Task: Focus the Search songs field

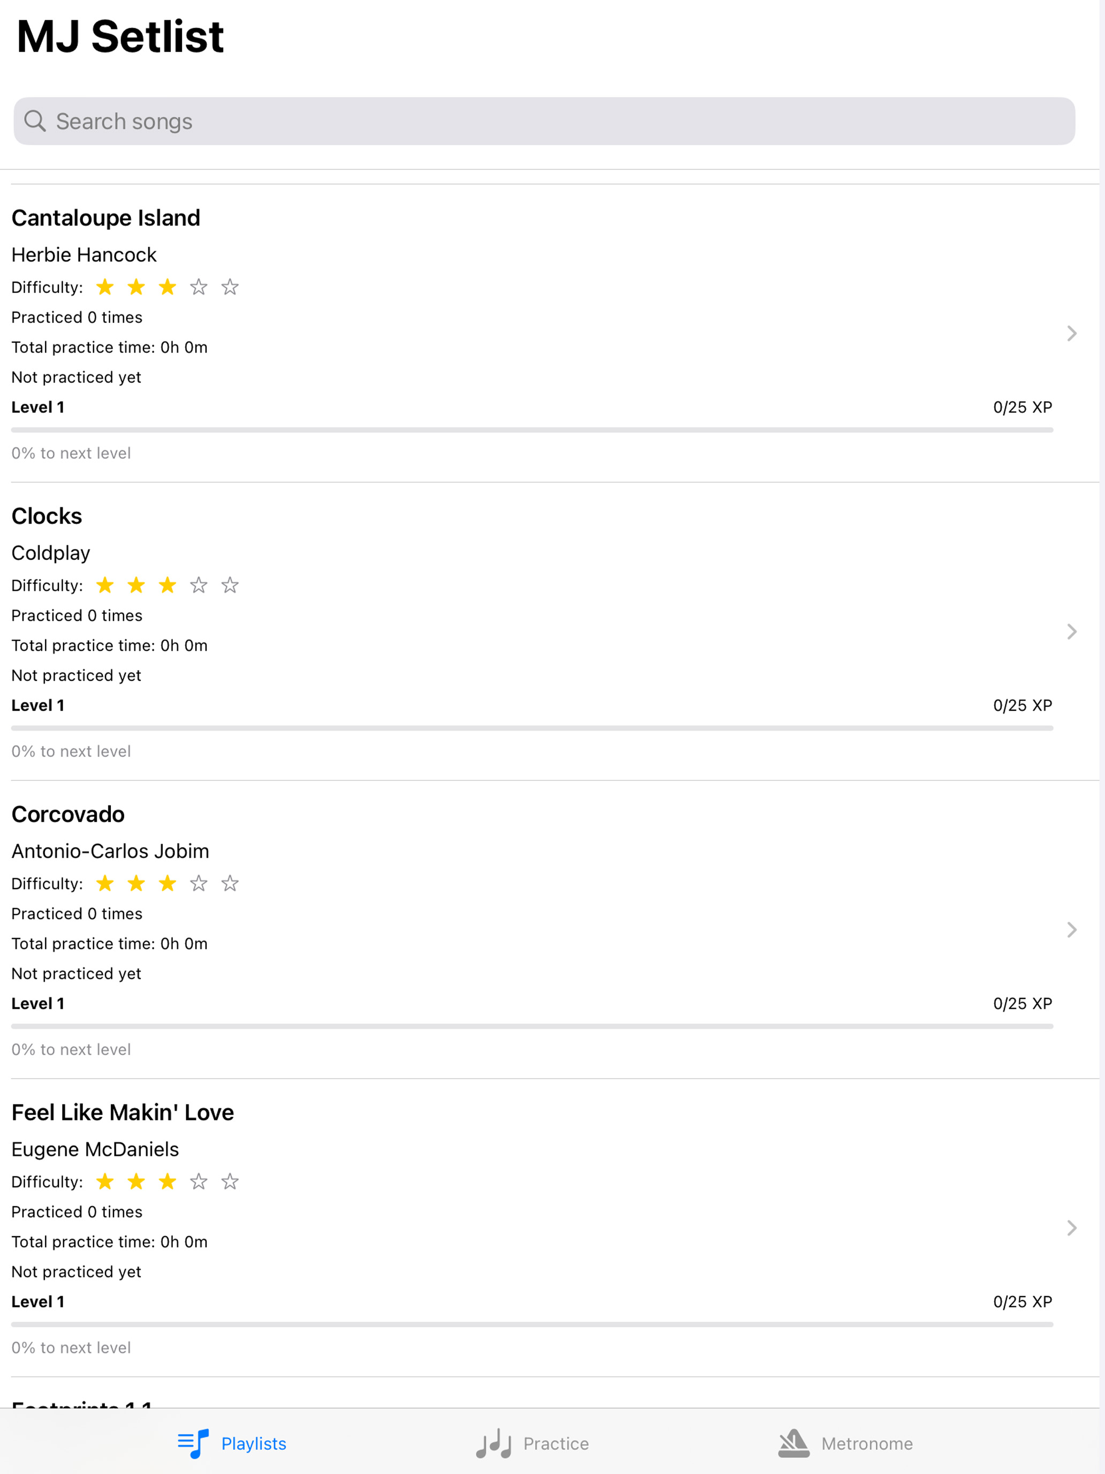Action: click(544, 121)
